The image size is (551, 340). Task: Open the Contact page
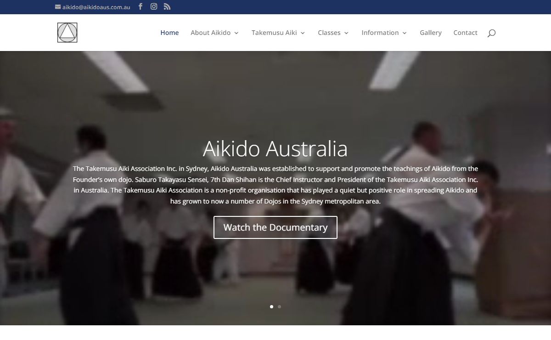click(x=465, y=33)
